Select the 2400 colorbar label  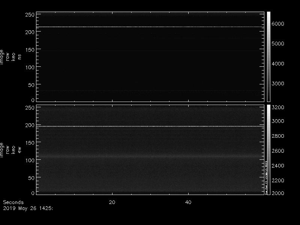(278, 166)
